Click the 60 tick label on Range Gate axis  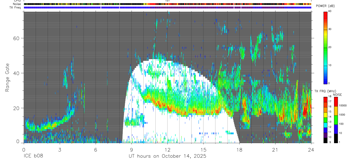(x=16, y=38)
